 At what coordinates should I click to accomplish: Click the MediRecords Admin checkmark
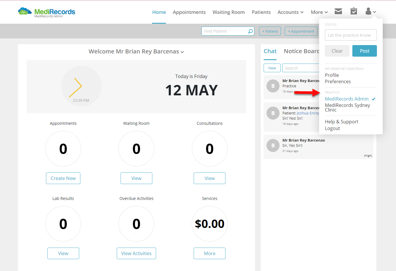click(373, 99)
